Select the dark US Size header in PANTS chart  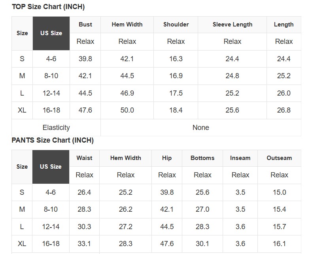(51, 167)
